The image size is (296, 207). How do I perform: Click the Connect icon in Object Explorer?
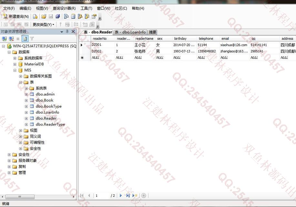pyautogui.click(x=4, y=39)
